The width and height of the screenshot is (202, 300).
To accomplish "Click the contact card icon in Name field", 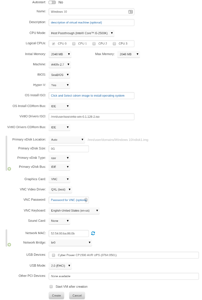I will pos(130,12).
